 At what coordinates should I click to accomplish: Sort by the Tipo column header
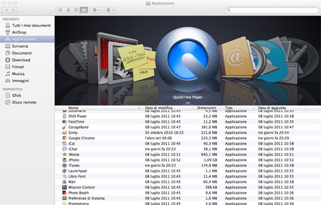tap(228, 108)
